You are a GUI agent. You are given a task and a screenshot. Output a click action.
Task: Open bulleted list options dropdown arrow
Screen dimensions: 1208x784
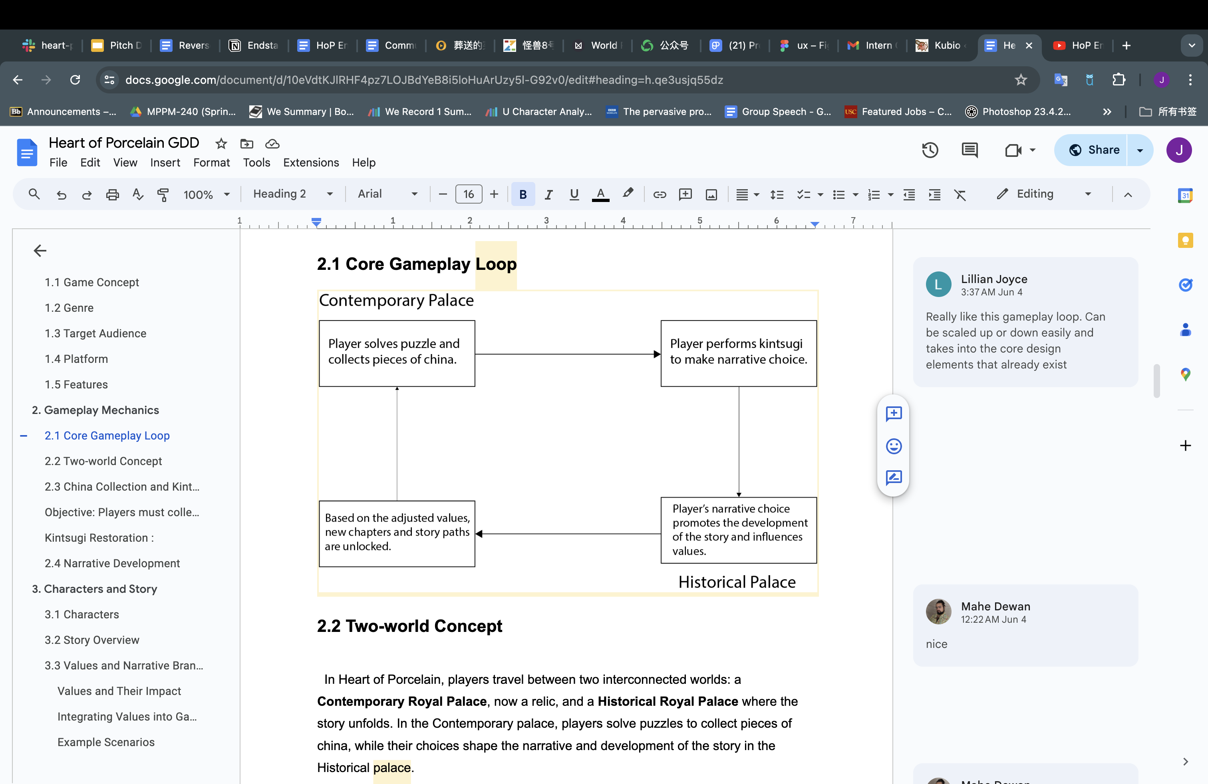pos(855,195)
